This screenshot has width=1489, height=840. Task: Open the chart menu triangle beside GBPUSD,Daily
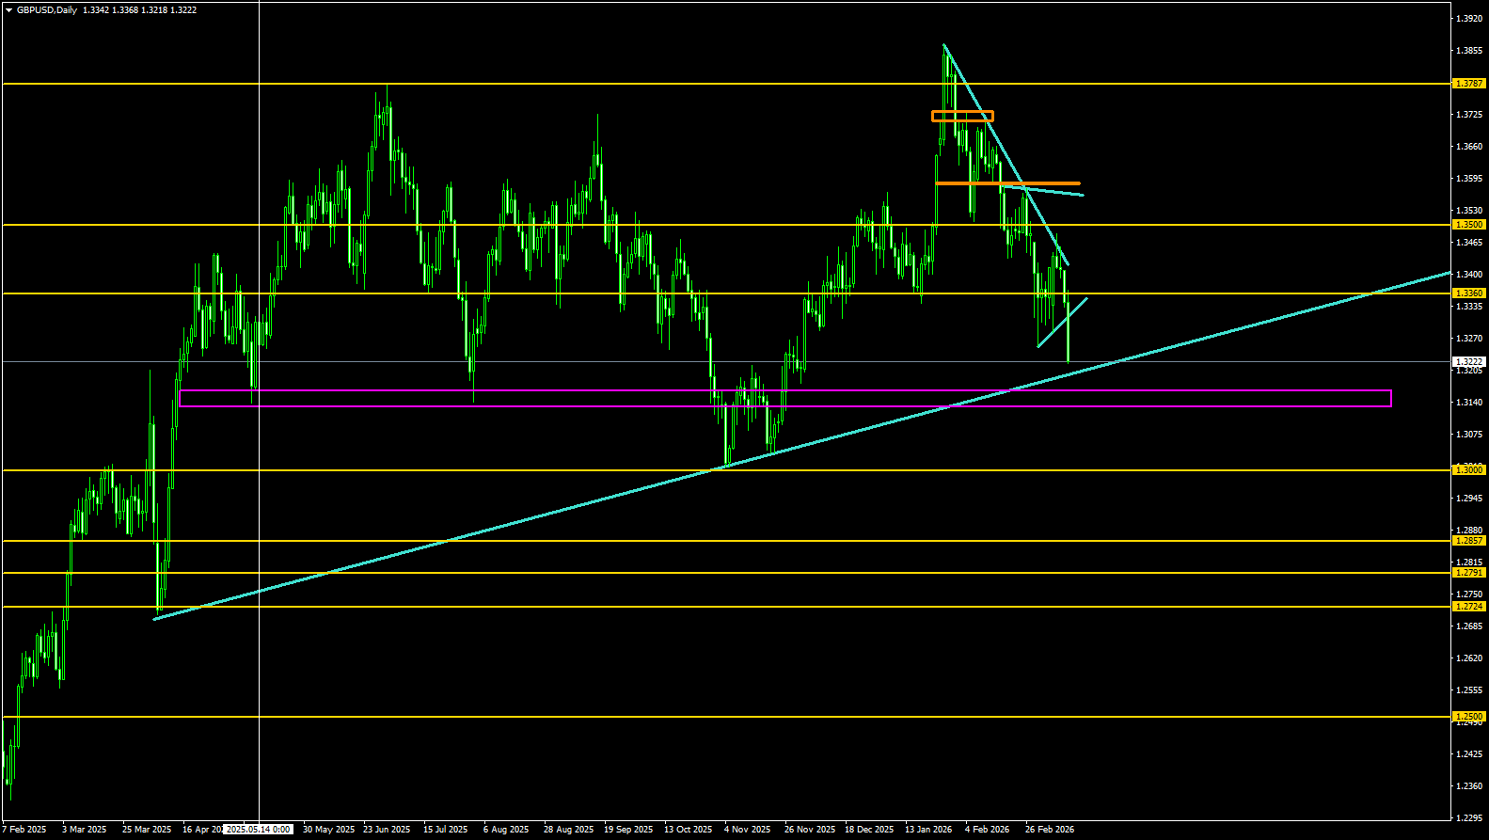click(8, 10)
